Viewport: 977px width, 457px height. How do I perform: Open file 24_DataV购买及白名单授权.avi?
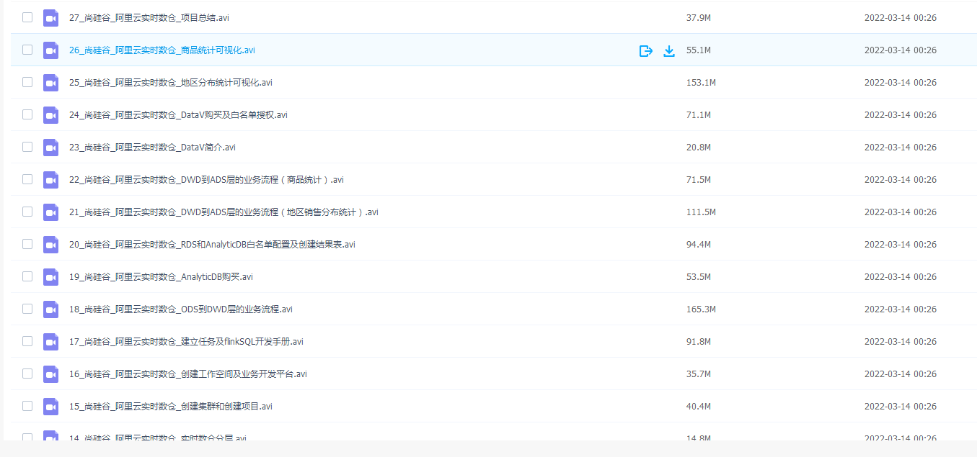[x=178, y=115]
